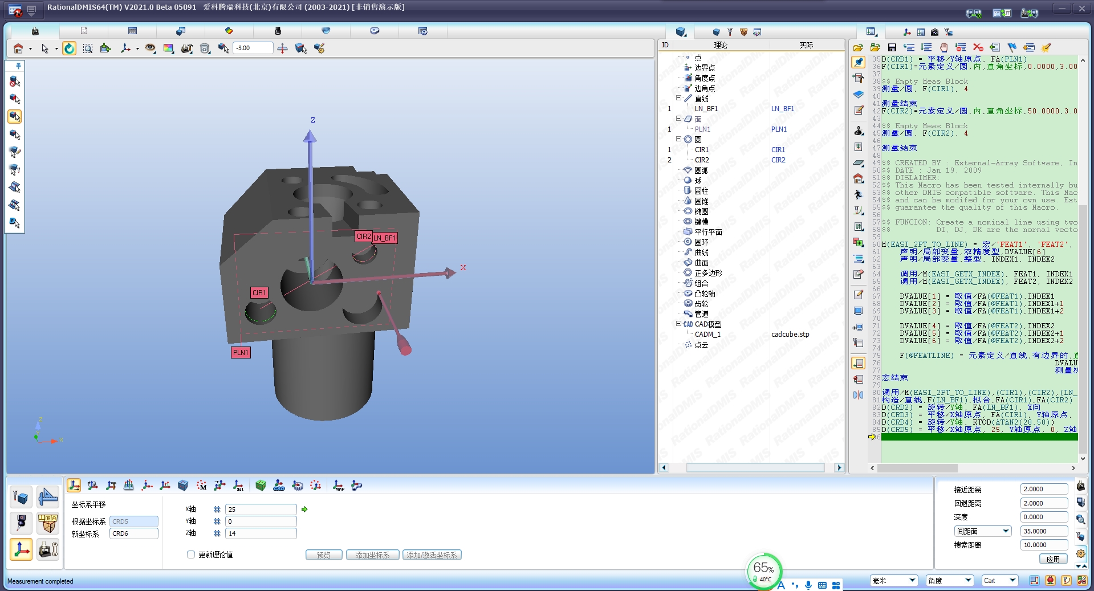Collapse the CAD模型 tree node
1094x591 pixels.
tap(679, 324)
